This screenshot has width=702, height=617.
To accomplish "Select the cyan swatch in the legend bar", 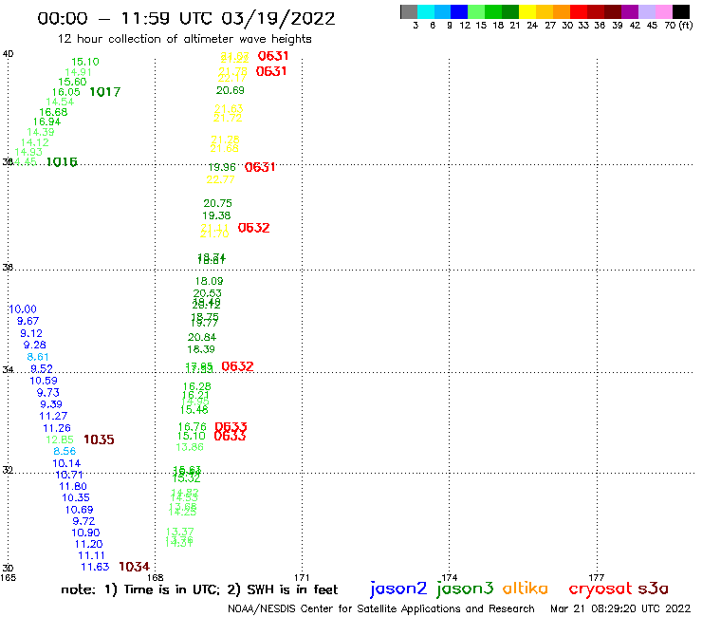I will tap(426, 11).
